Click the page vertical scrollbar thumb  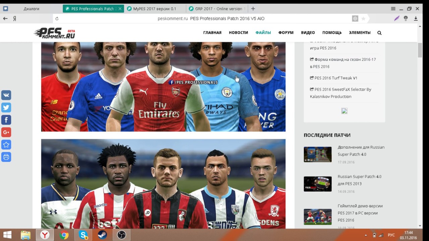[420, 50]
